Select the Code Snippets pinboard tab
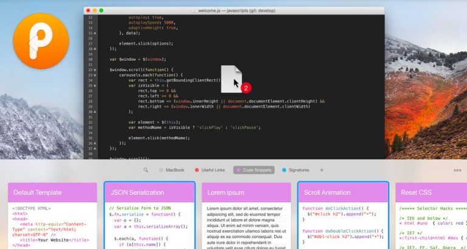The height and width of the screenshot is (249, 467). pos(253,170)
